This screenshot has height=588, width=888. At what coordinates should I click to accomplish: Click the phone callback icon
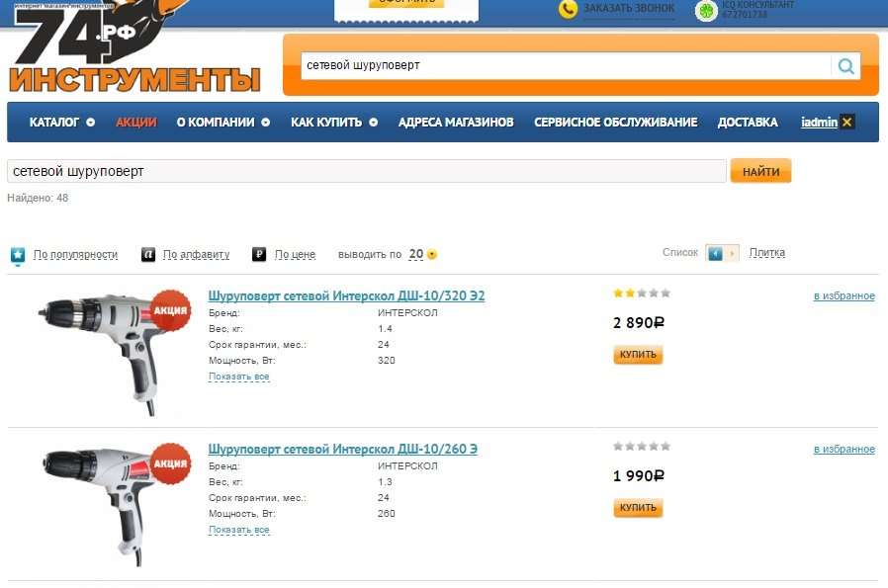pyautogui.click(x=568, y=9)
